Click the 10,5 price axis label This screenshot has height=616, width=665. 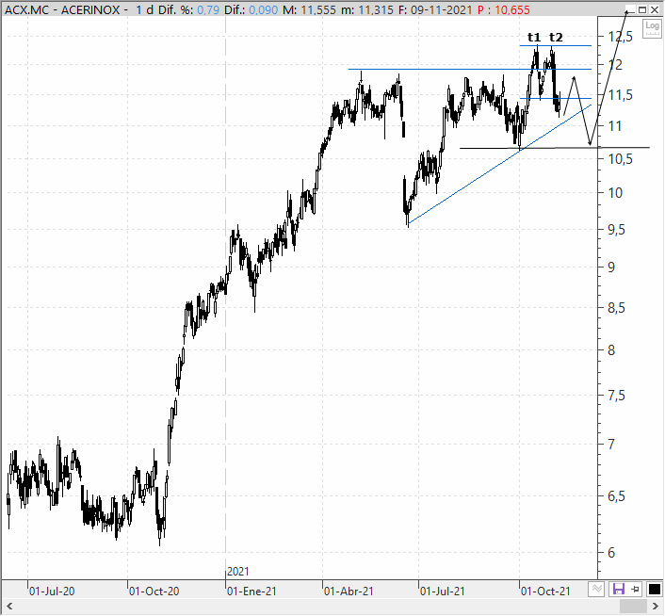pos(620,159)
